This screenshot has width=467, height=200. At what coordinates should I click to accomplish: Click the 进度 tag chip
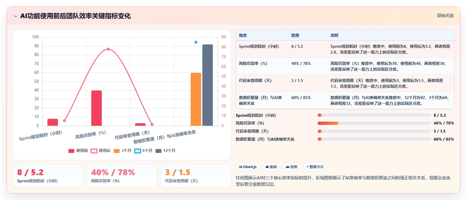click(x=291, y=167)
